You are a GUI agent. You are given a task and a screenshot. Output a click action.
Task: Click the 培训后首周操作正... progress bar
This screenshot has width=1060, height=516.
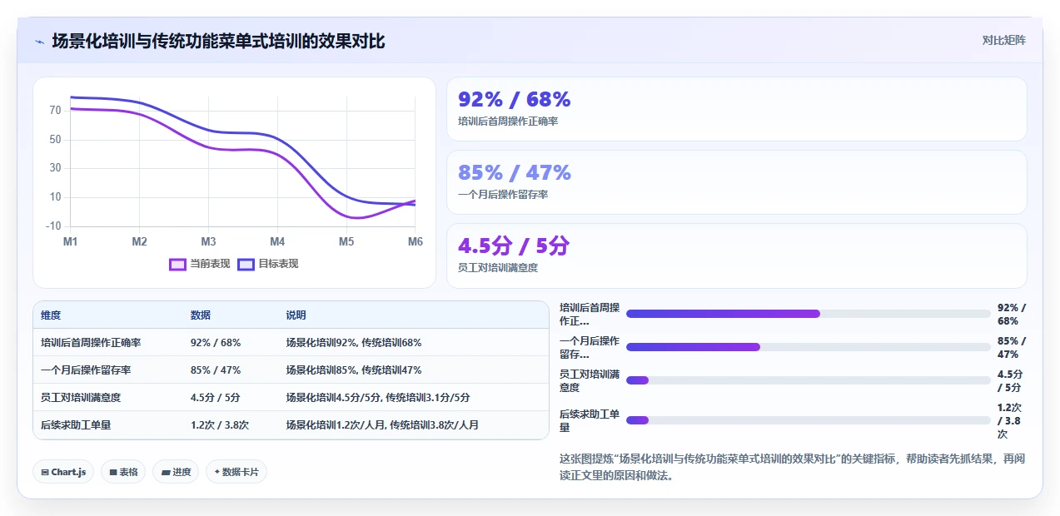point(809,314)
